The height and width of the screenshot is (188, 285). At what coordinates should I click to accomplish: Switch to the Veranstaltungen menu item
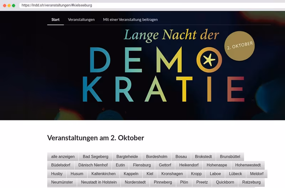click(81, 20)
